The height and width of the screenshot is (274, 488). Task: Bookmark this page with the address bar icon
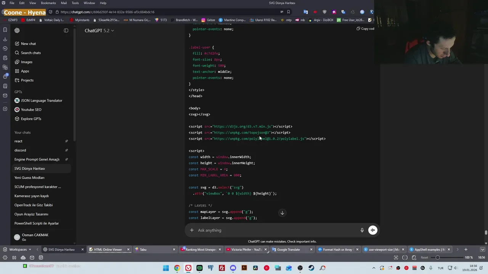pyautogui.click(x=288, y=12)
